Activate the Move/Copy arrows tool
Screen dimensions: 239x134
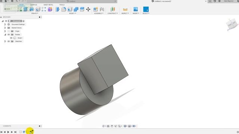click(x=88, y=9)
